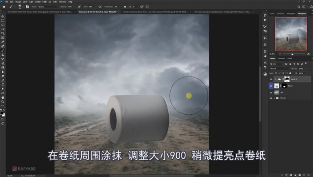Switch to the Paths tab
The height and width of the screenshot is (177, 313).
[x=289, y=58]
